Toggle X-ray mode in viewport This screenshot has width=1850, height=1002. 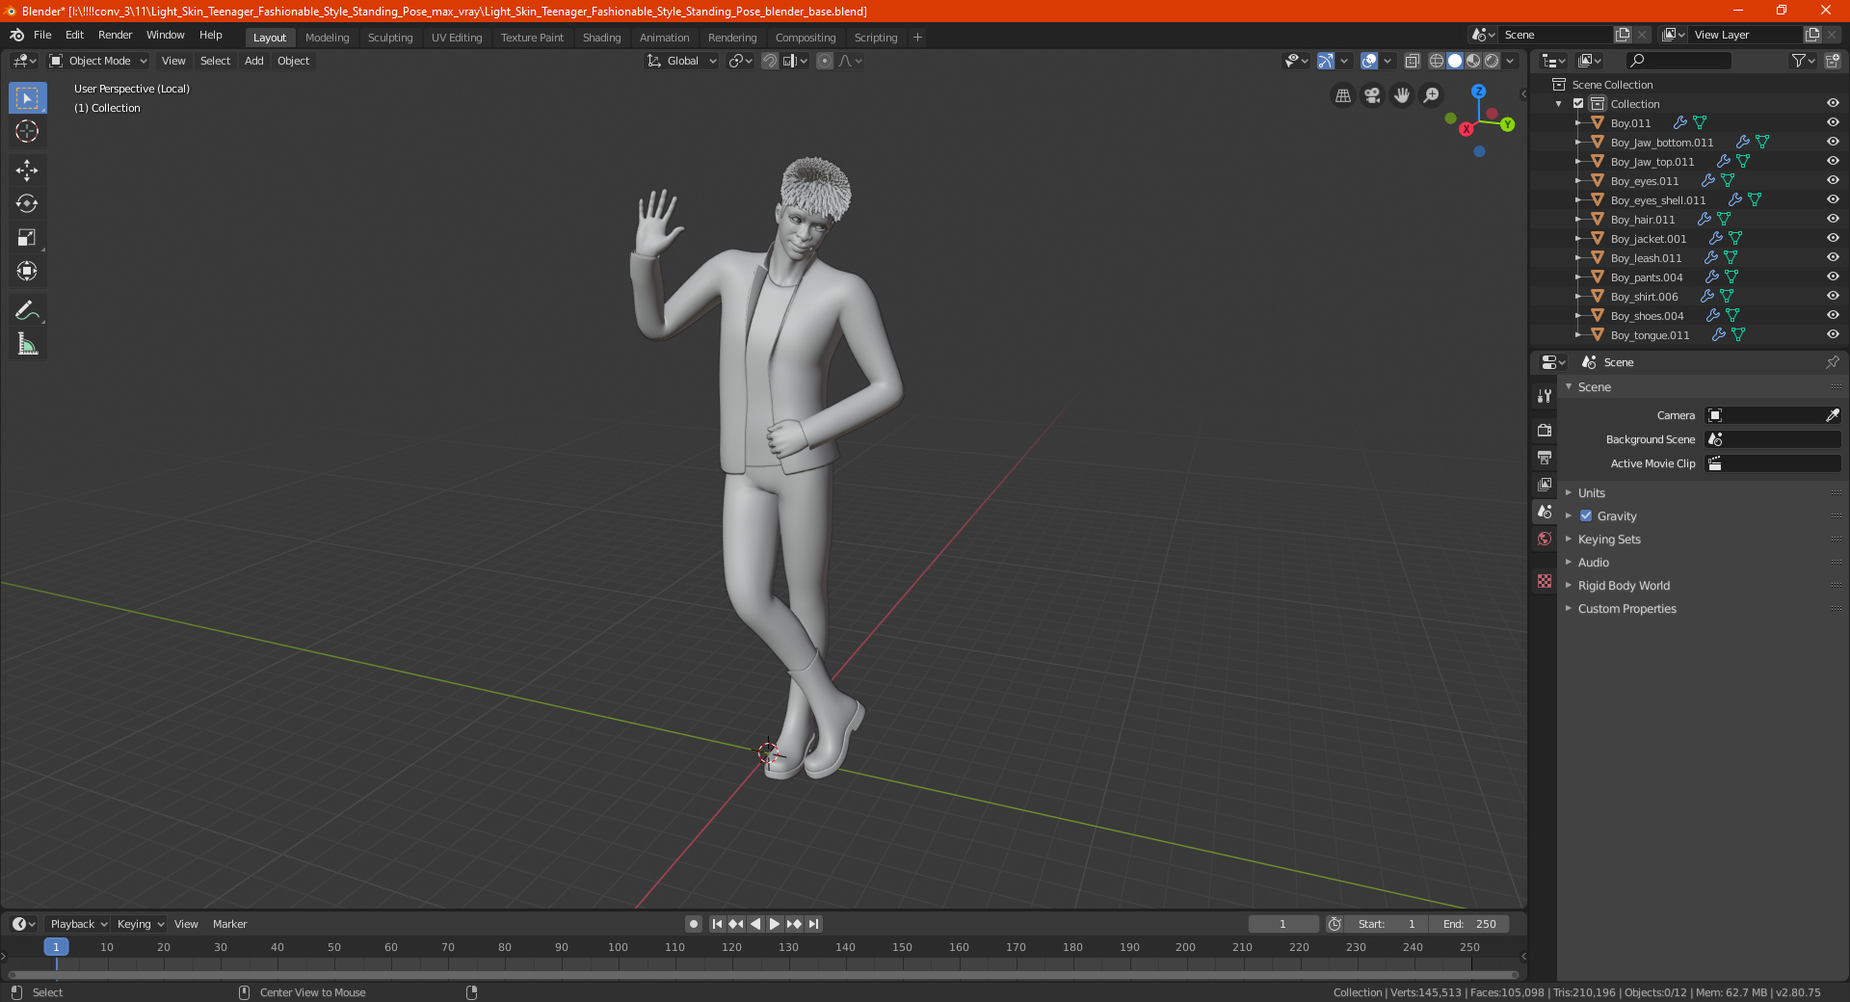(1412, 61)
